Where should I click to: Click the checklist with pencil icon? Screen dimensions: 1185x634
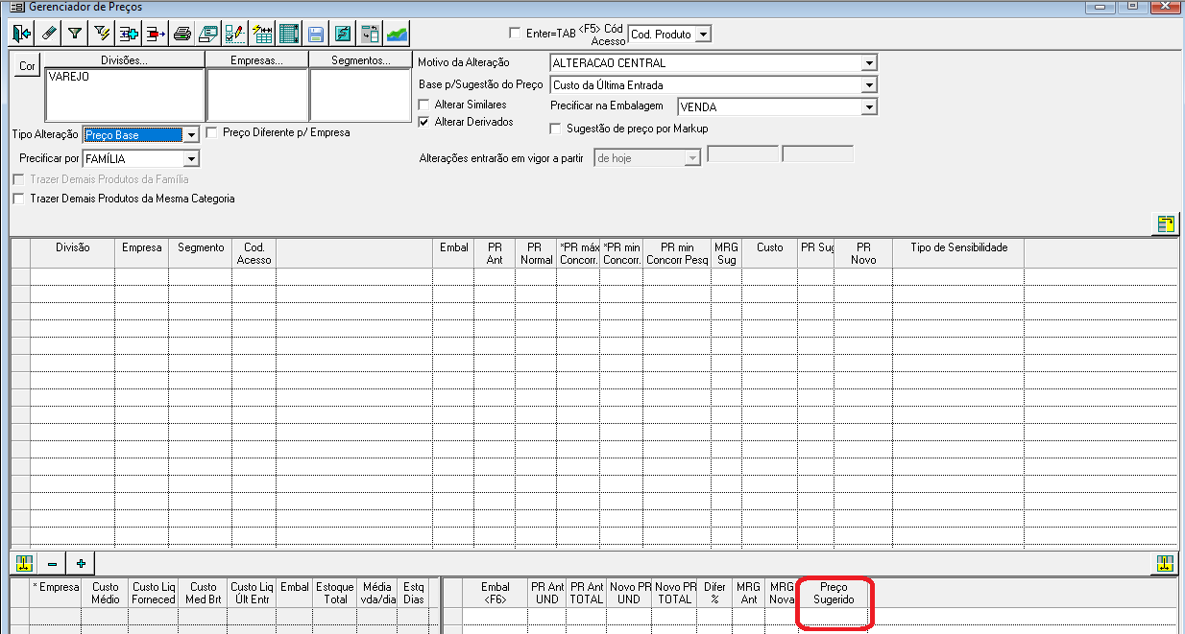click(234, 34)
